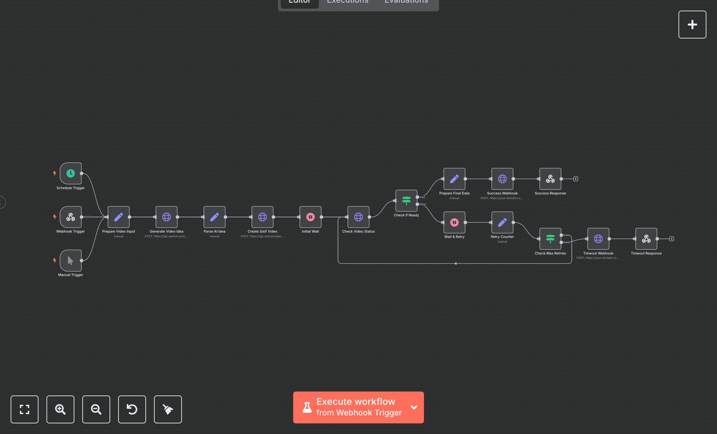The width and height of the screenshot is (717, 434).
Task: Expand the Execute workflow trigger options chevron
Action: coord(414,407)
